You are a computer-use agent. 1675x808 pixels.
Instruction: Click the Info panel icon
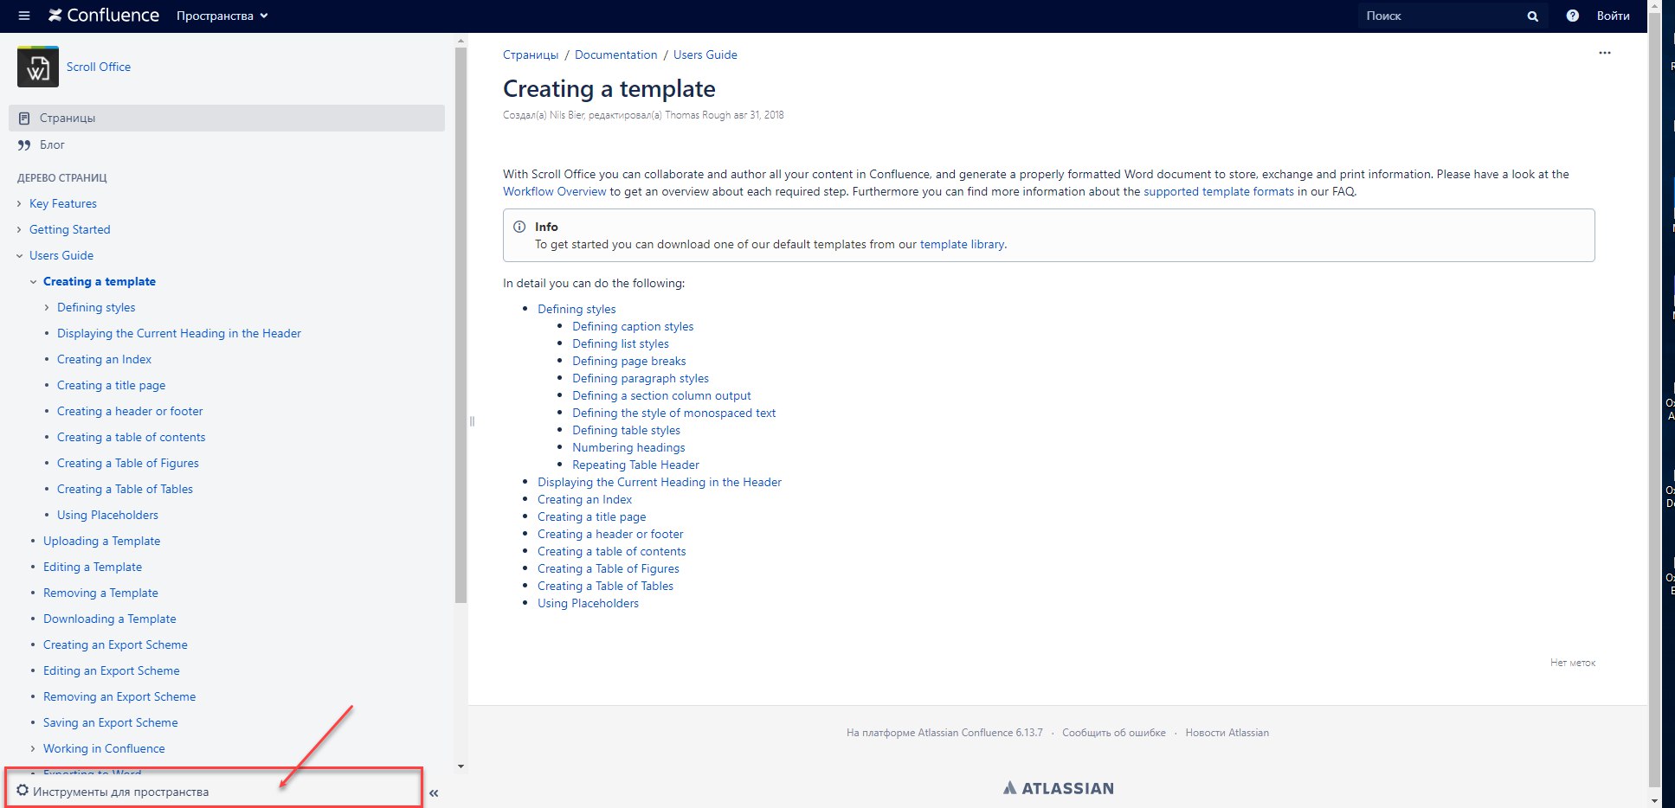click(x=519, y=227)
